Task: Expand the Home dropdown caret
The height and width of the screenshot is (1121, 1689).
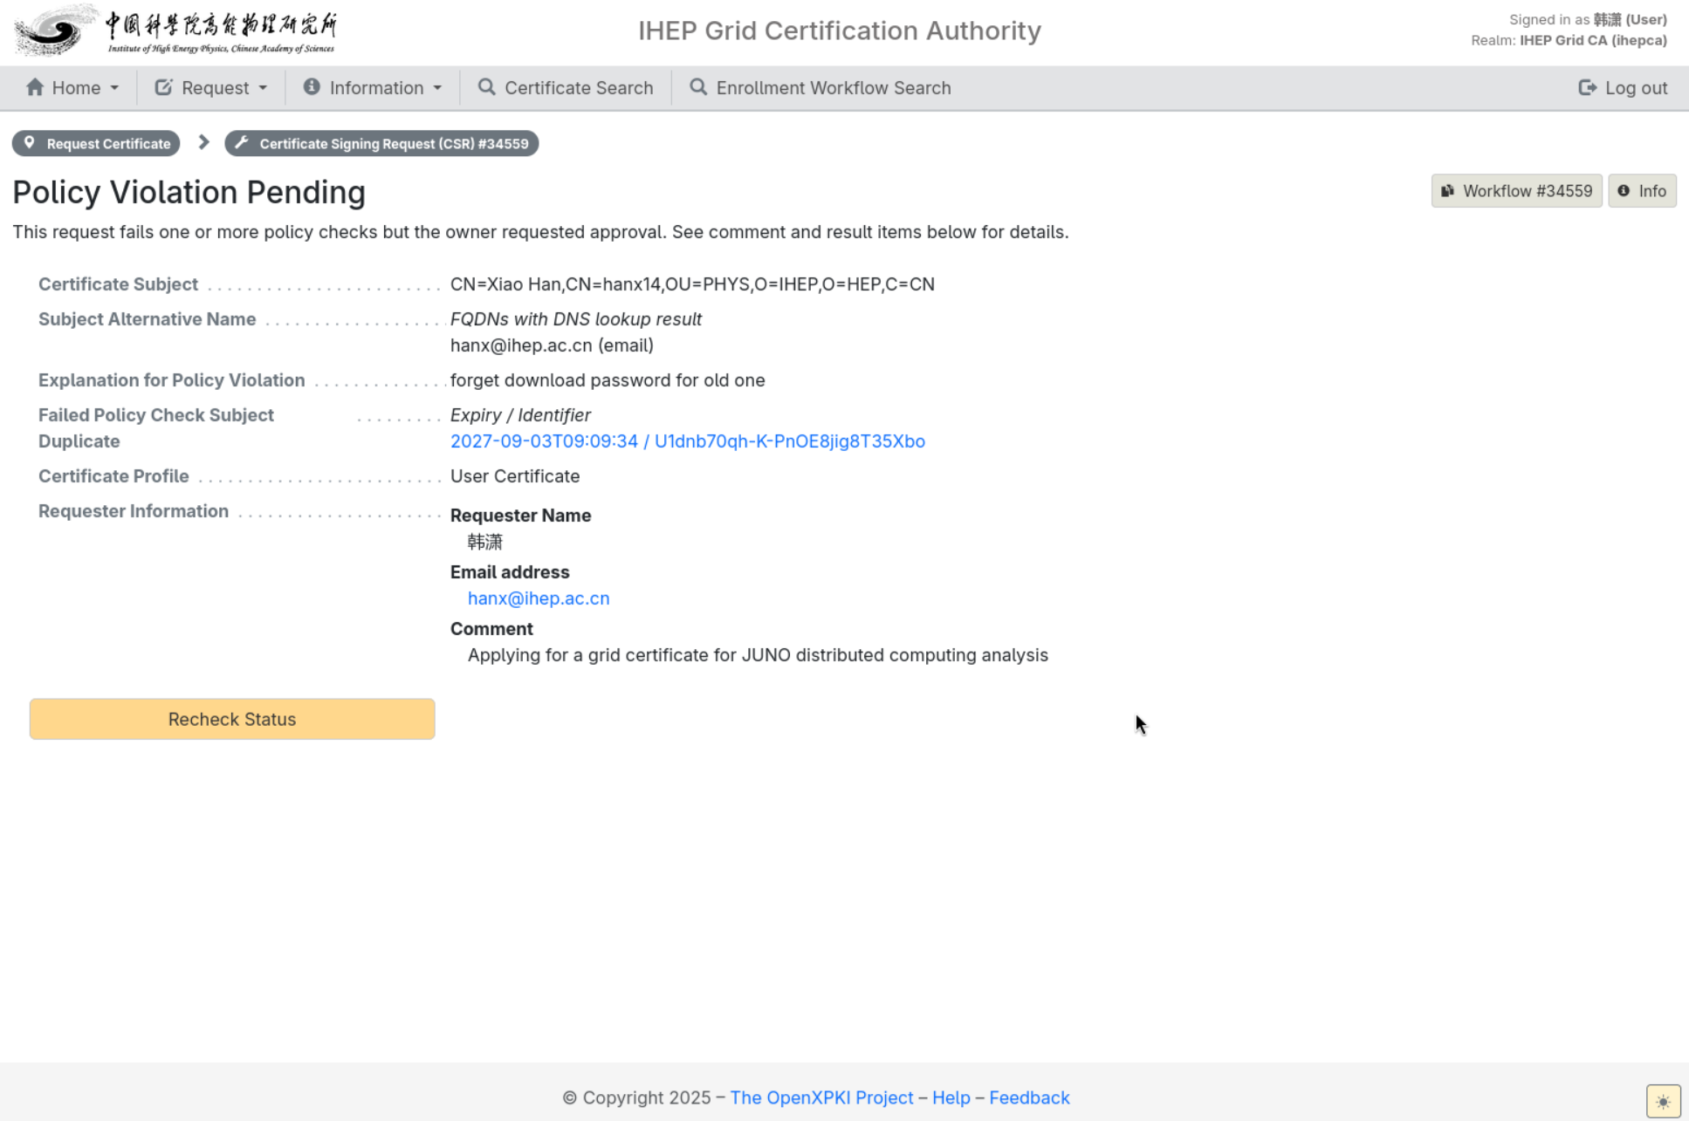Action: pos(114,88)
